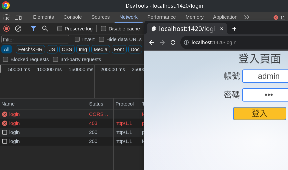
Task: Check the Disable cache option
Action: click(104, 28)
